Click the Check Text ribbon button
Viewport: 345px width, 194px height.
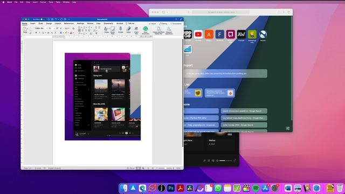[x=136, y=30]
